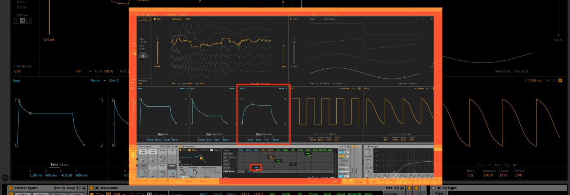Viewport: 570px width, 195px height.
Task: Click orange R retrigger icon in background window
Action: 560,81
